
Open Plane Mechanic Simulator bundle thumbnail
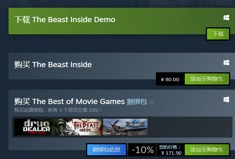pyautogui.click(x=125, y=127)
